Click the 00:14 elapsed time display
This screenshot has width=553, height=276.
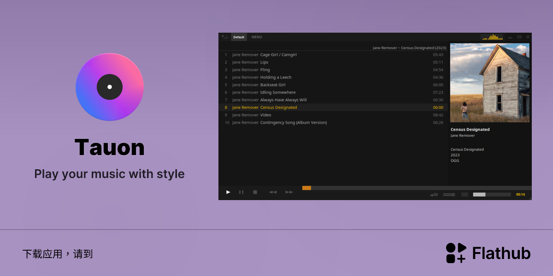pos(520,195)
